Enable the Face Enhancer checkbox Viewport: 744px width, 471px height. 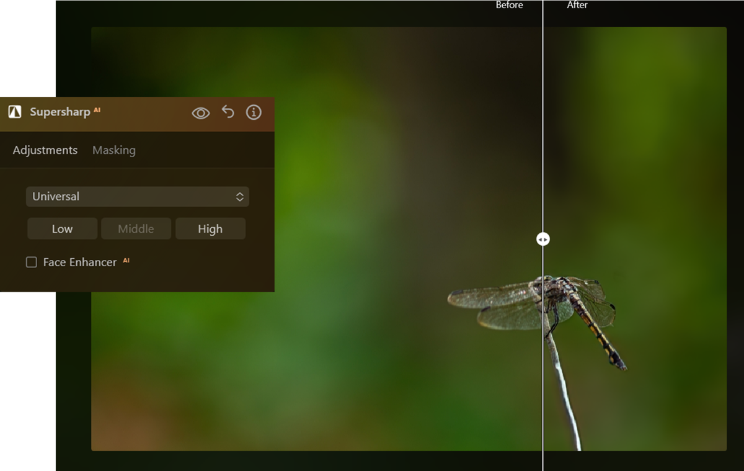[x=32, y=262]
